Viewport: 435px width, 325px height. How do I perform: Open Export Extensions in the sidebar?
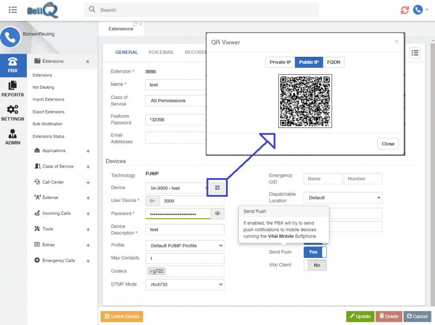pyautogui.click(x=48, y=112)
